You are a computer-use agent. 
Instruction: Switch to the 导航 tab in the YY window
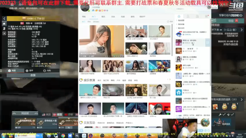tap(84, 17)
